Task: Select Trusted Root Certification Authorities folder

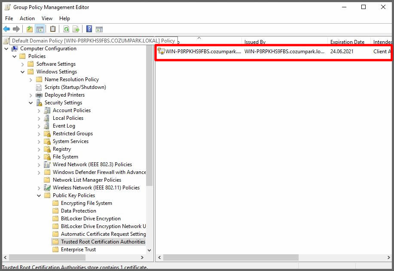Action: pos(103,242)
